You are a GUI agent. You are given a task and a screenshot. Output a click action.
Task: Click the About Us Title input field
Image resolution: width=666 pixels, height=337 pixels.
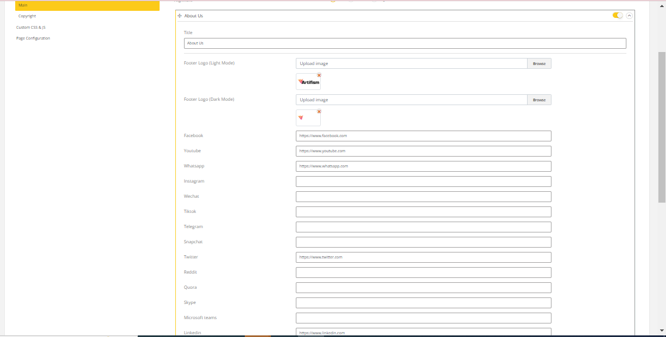tap(404, 43)
